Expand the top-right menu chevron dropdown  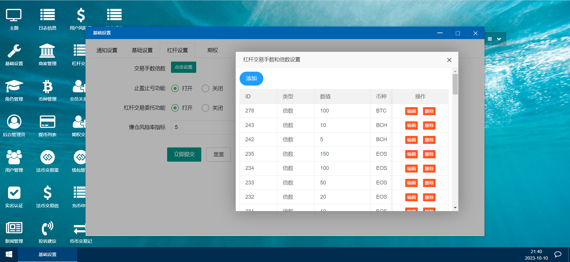pyautogui.click(x=499, y=39)
